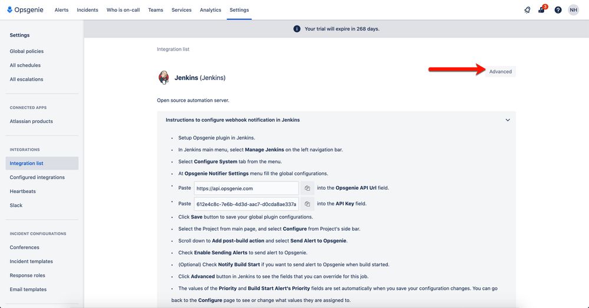
Task: Click the trial expiry message text
Action: [x=342, y=29]
